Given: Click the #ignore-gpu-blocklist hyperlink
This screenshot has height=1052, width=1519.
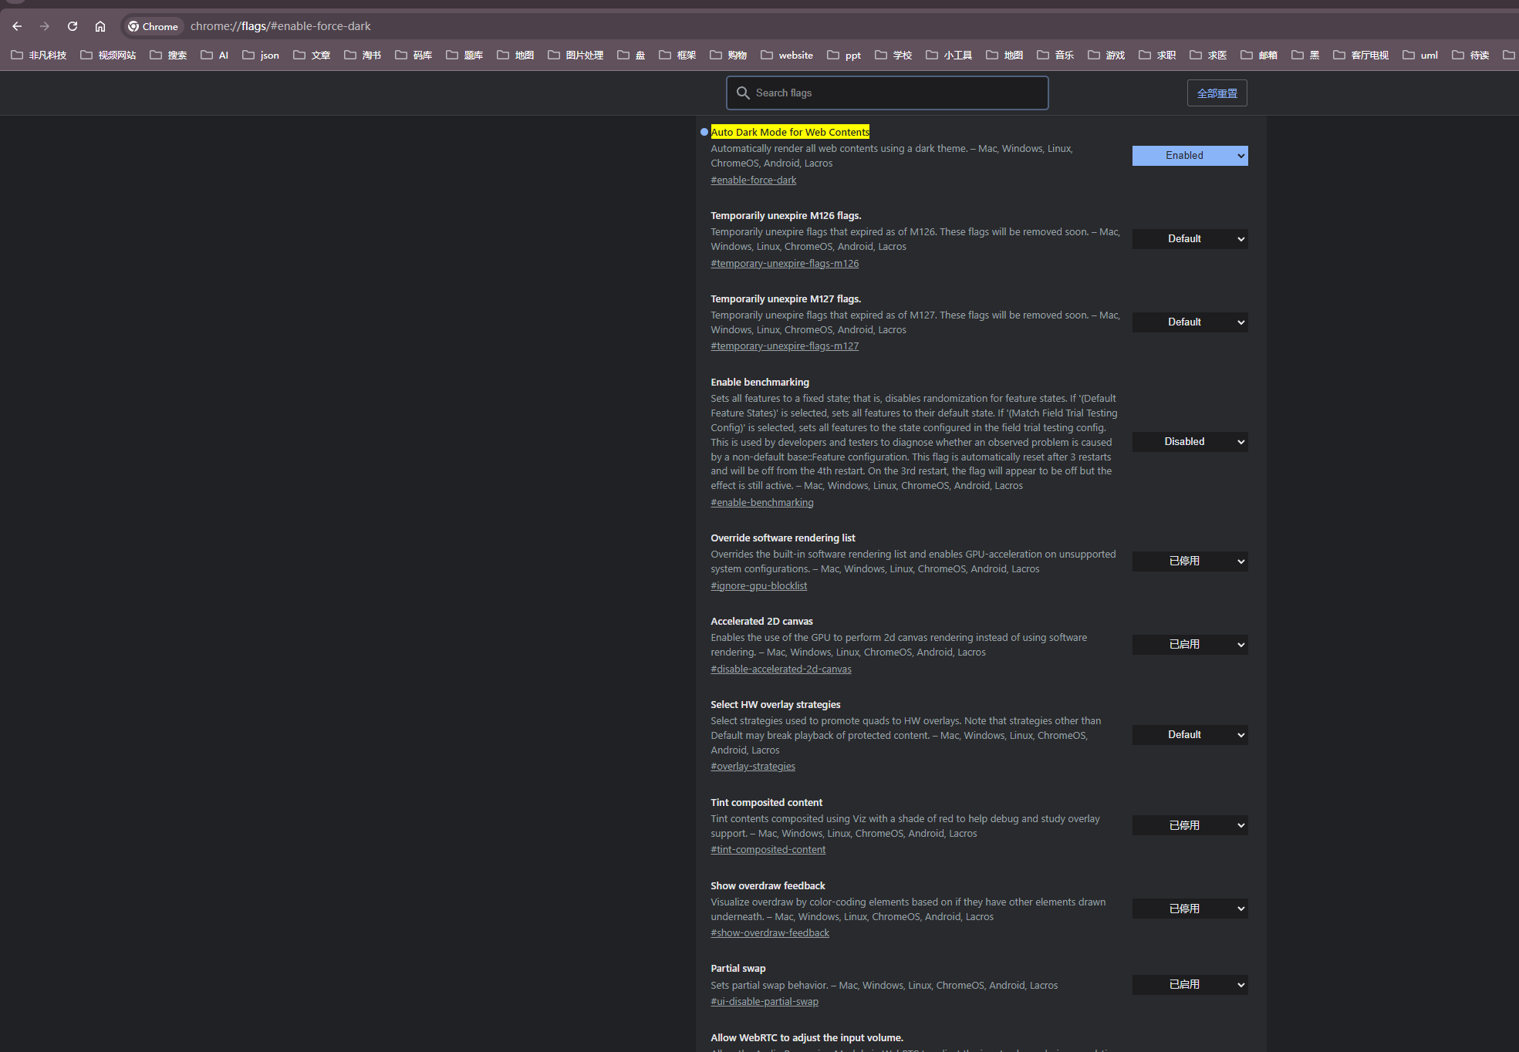Looking at the screenshot, I should tap(759, 584).
